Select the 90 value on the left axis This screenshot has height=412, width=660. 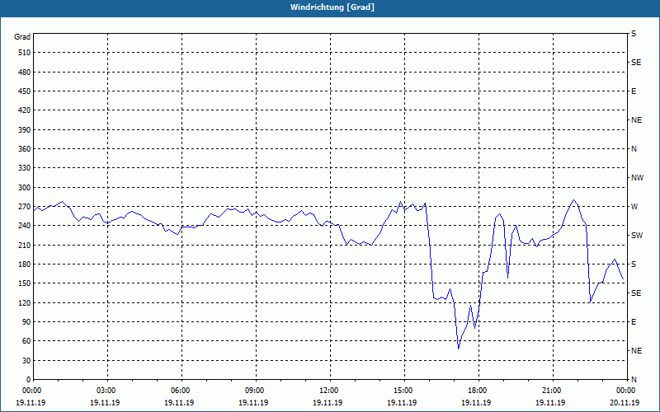pyautogui.click(x=27, y=322)
